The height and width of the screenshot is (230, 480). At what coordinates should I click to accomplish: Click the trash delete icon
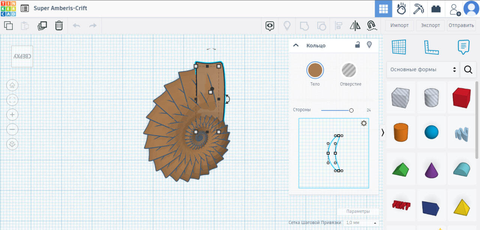(59, 25)
